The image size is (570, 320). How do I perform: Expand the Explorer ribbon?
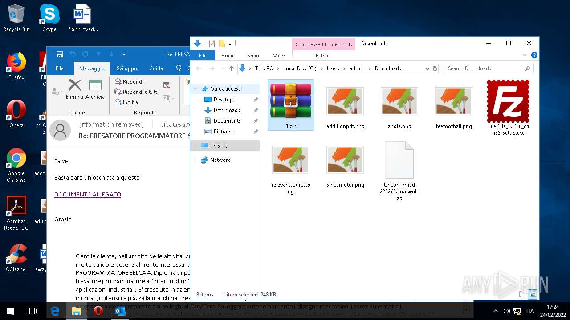click(x=525, y=56)
